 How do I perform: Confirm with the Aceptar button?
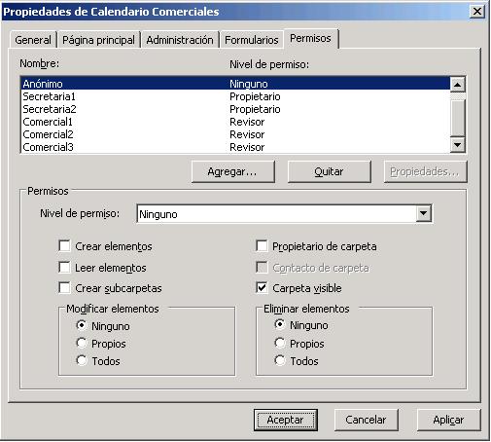click(x=286, y=420)
